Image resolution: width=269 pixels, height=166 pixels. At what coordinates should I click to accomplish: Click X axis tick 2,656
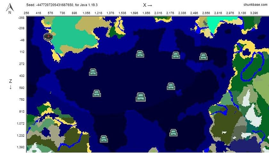click(206, 13)
